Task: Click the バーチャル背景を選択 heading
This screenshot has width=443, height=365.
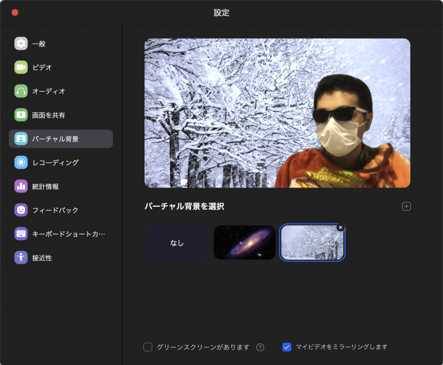Action: coord(184,206)
